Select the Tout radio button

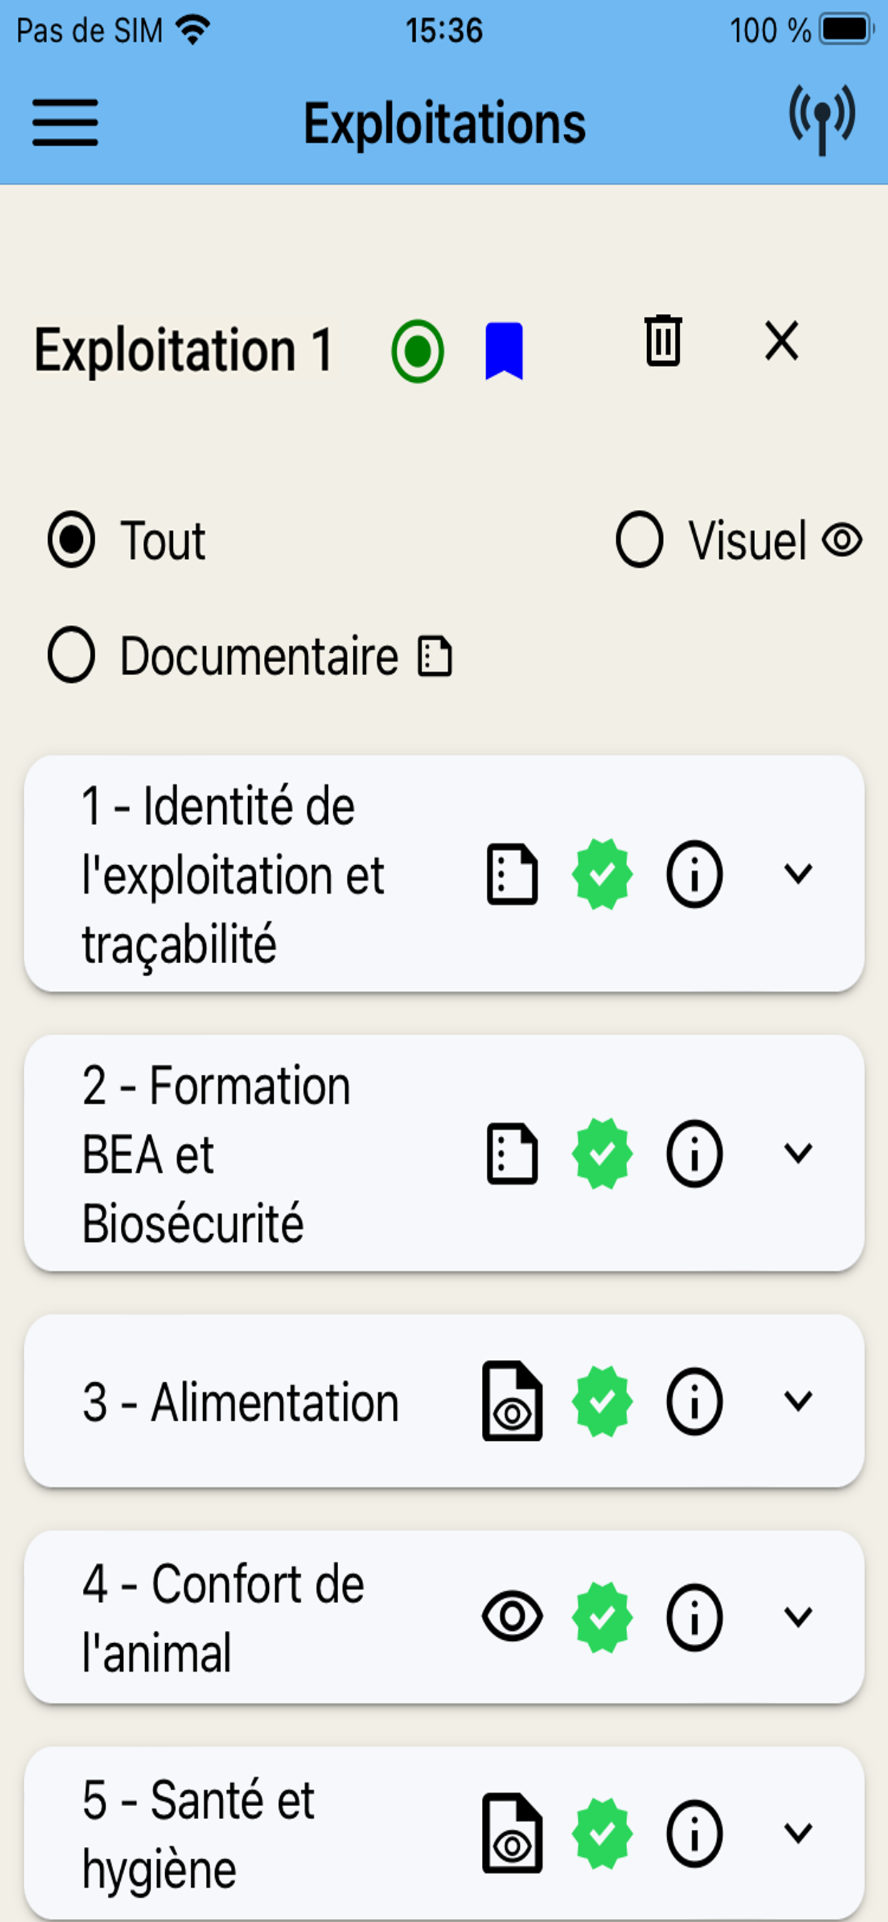tap(71, 540)
